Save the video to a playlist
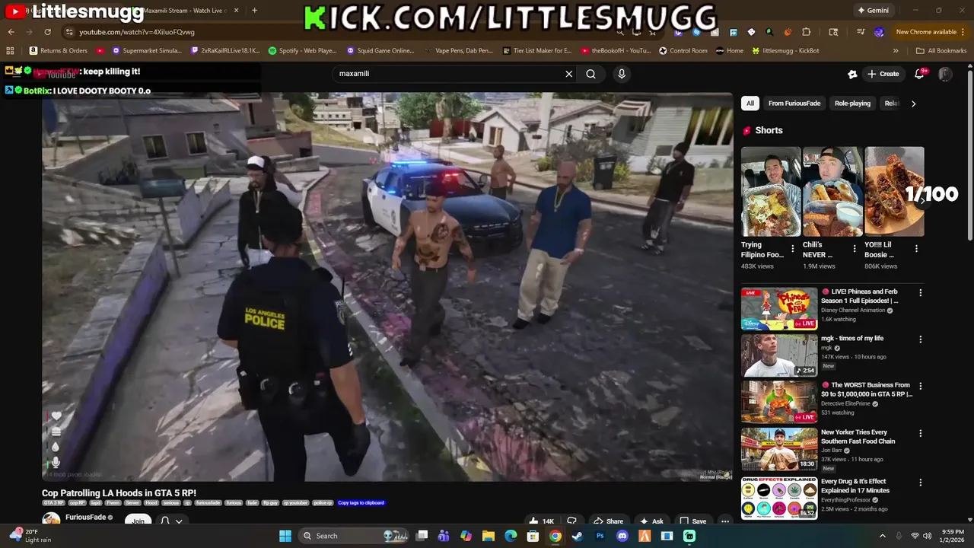 point(692,521)
